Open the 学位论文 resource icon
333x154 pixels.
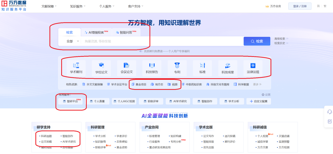point(101,65)
